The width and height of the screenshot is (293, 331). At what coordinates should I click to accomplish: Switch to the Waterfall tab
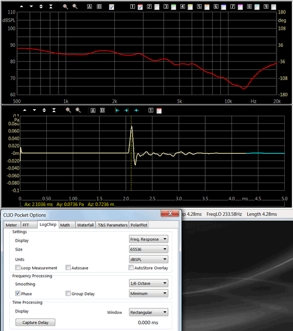coord(86,225)
